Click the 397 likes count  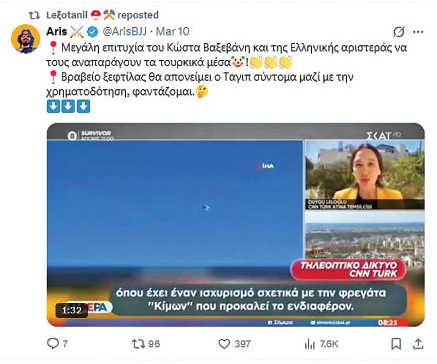click(242, 344)
